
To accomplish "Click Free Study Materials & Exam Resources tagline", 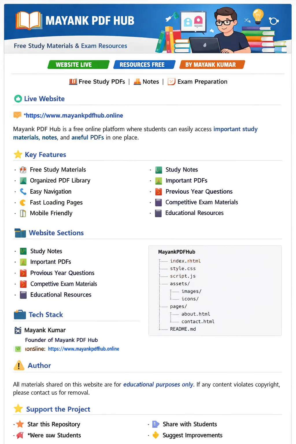I will tap(71, 46).
